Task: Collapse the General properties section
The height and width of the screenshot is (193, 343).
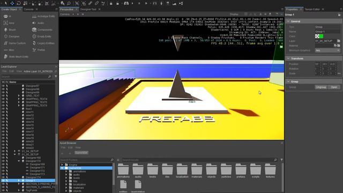Action: coord(288,21)
